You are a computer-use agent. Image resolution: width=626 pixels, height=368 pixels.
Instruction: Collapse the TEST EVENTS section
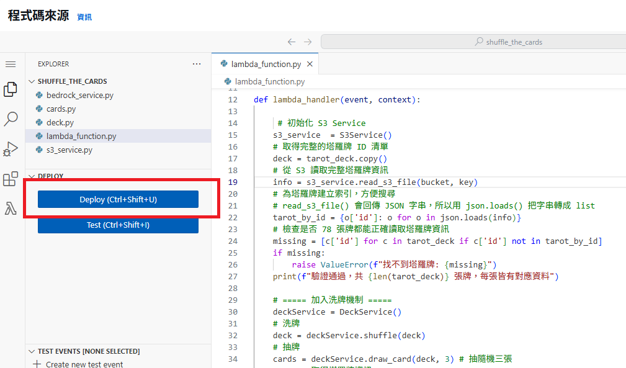32,351
